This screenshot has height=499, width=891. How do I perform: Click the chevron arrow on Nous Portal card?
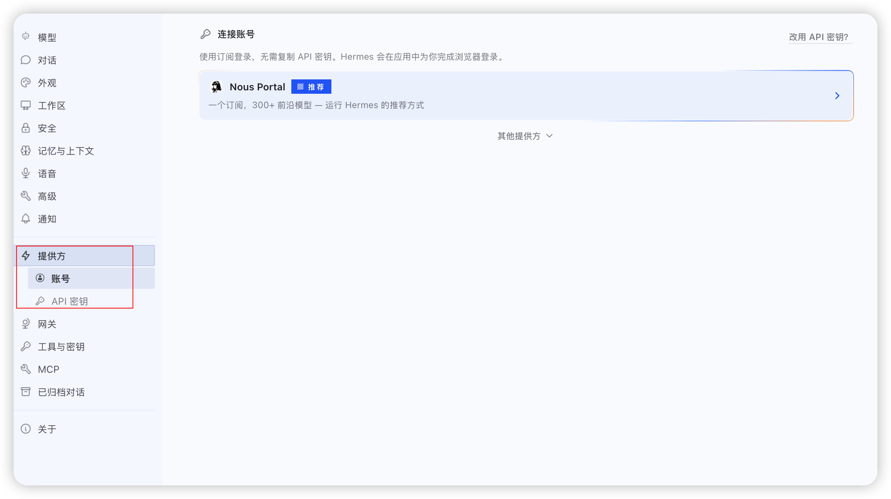[837, 96]
